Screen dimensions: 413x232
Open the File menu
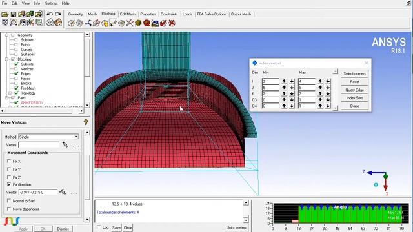click(5, 3)
